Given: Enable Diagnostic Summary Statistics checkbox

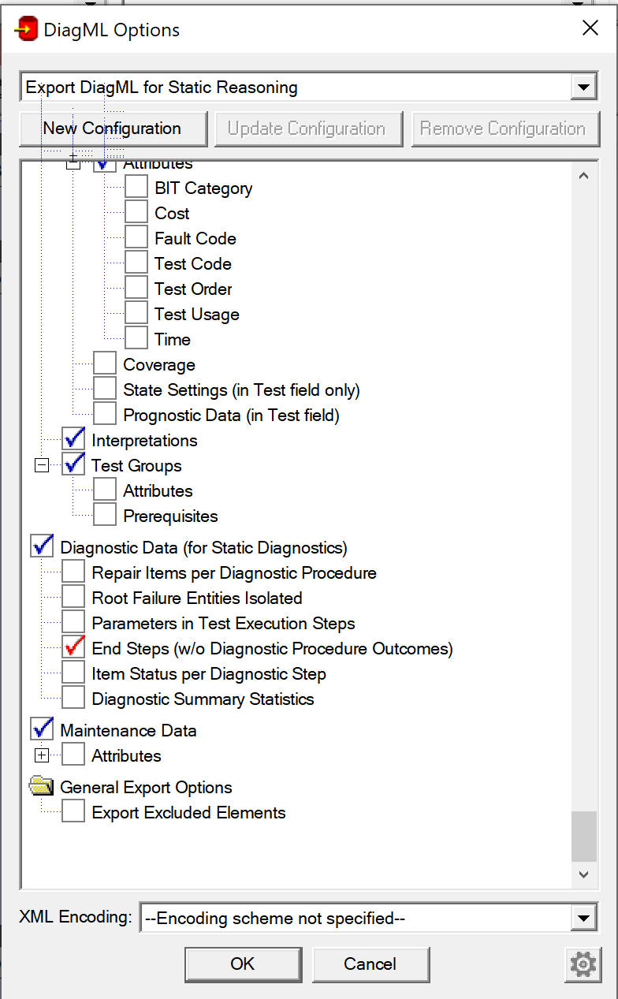Looking at the screenshot, I should coord(73,699).
